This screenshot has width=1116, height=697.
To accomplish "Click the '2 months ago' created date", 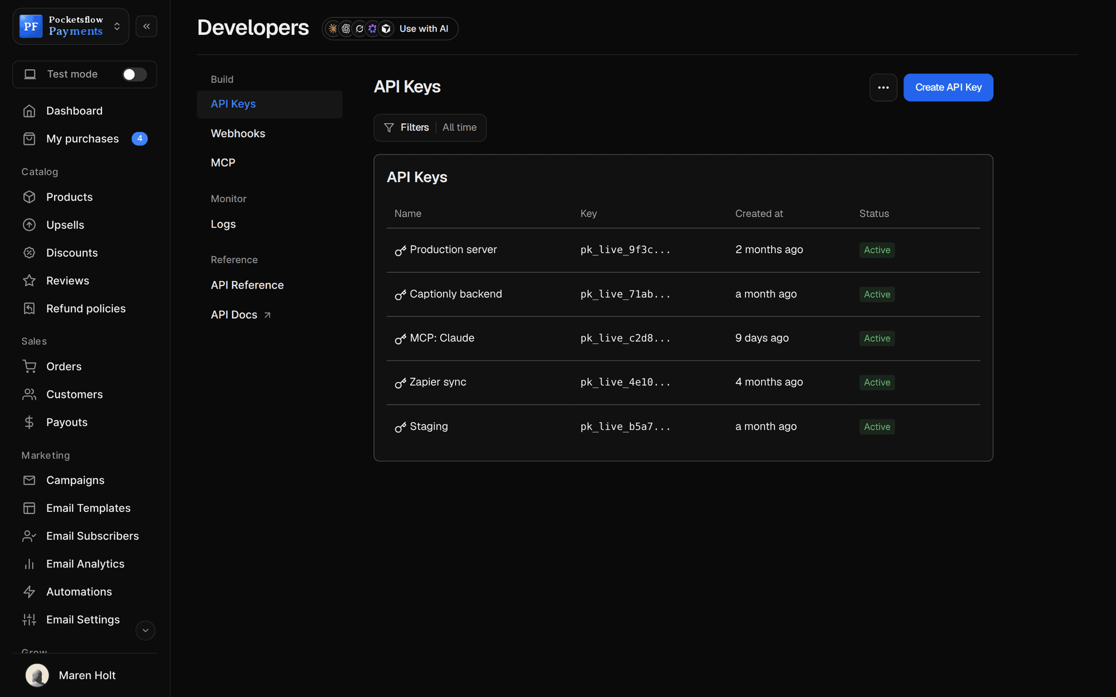I will 769,249.
